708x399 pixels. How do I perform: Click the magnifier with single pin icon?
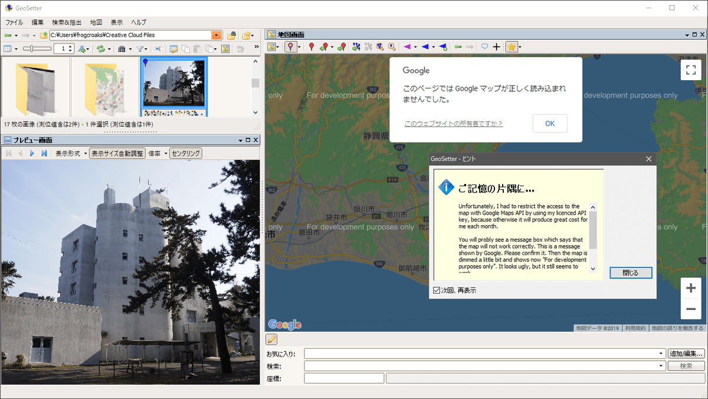point(392,47)
